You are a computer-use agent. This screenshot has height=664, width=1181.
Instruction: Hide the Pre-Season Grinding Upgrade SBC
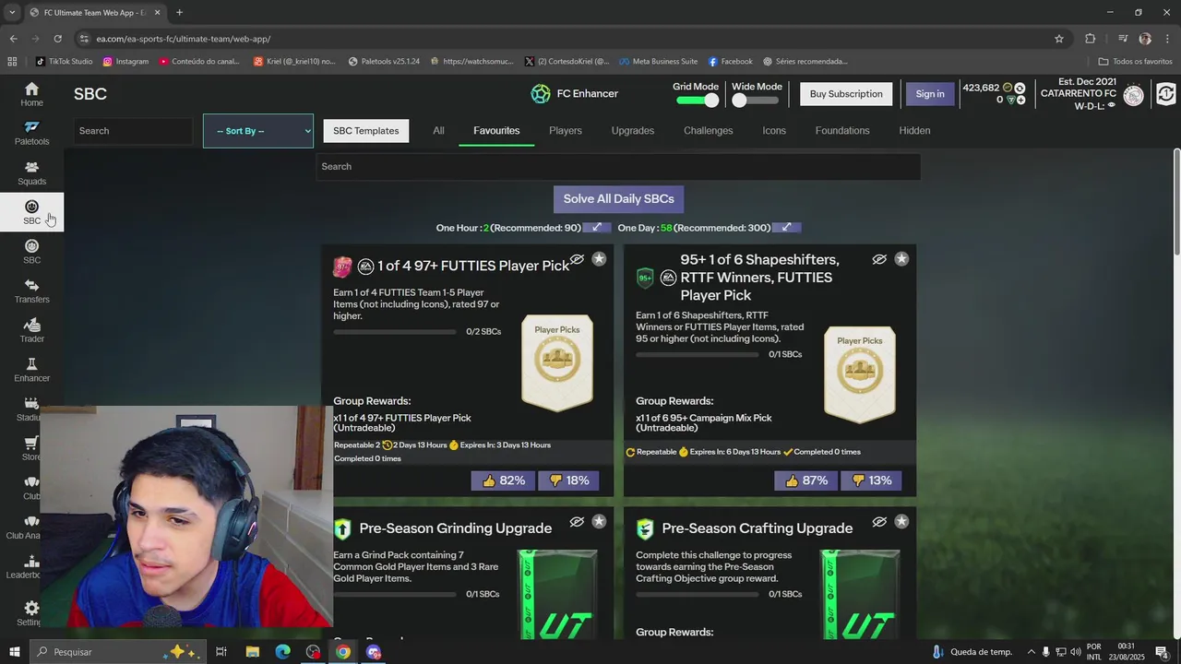click(577, 521)
